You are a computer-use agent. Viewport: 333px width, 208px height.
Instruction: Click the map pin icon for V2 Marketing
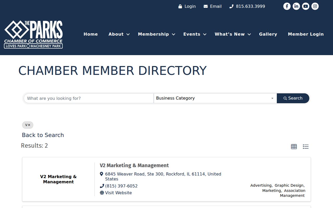tap(102, 174)
